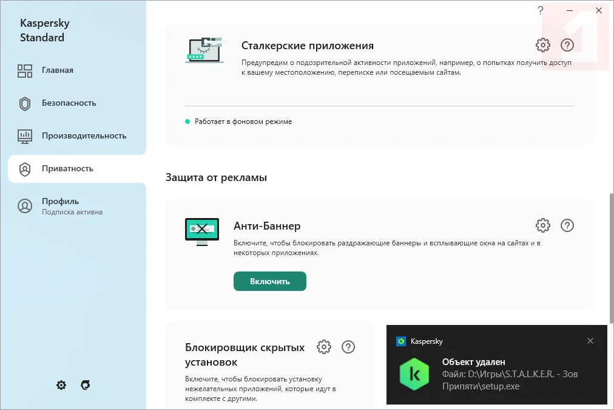Screen dimensions: 614x410
Task: Click the Главная dashboard grid icon
Action: coord(25,71)
